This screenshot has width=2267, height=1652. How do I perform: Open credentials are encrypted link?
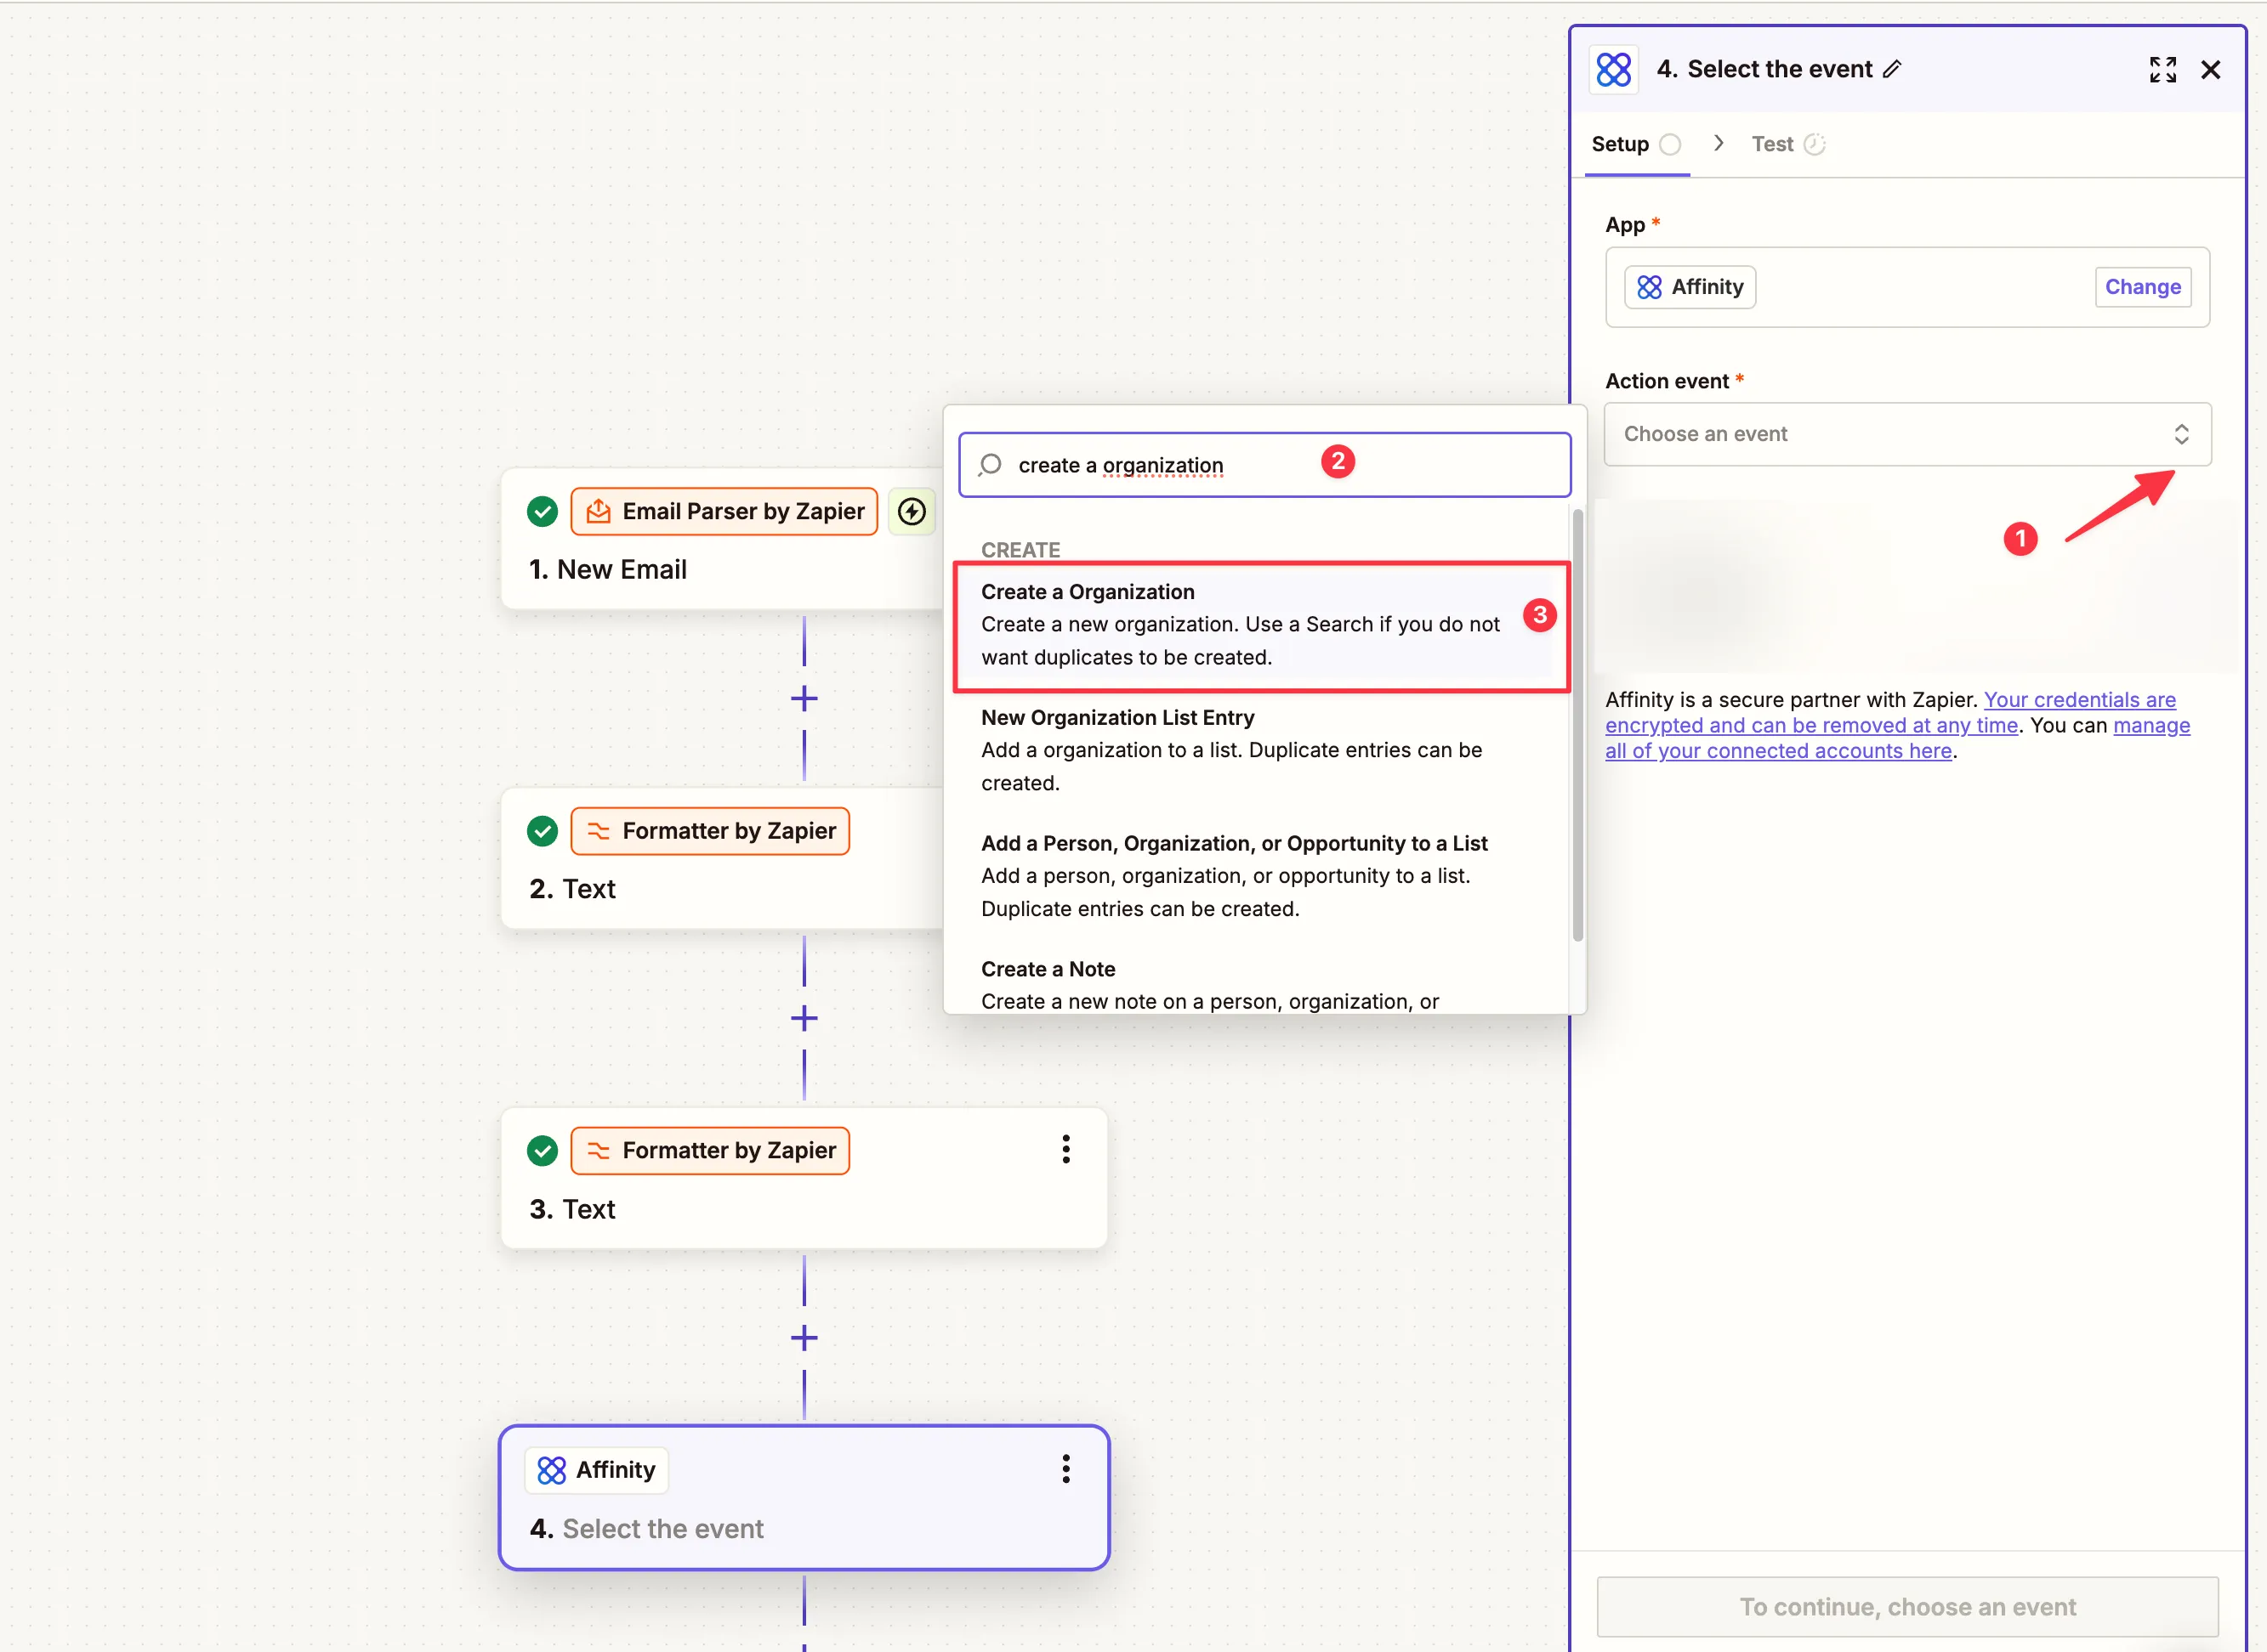pos(1889,712)
